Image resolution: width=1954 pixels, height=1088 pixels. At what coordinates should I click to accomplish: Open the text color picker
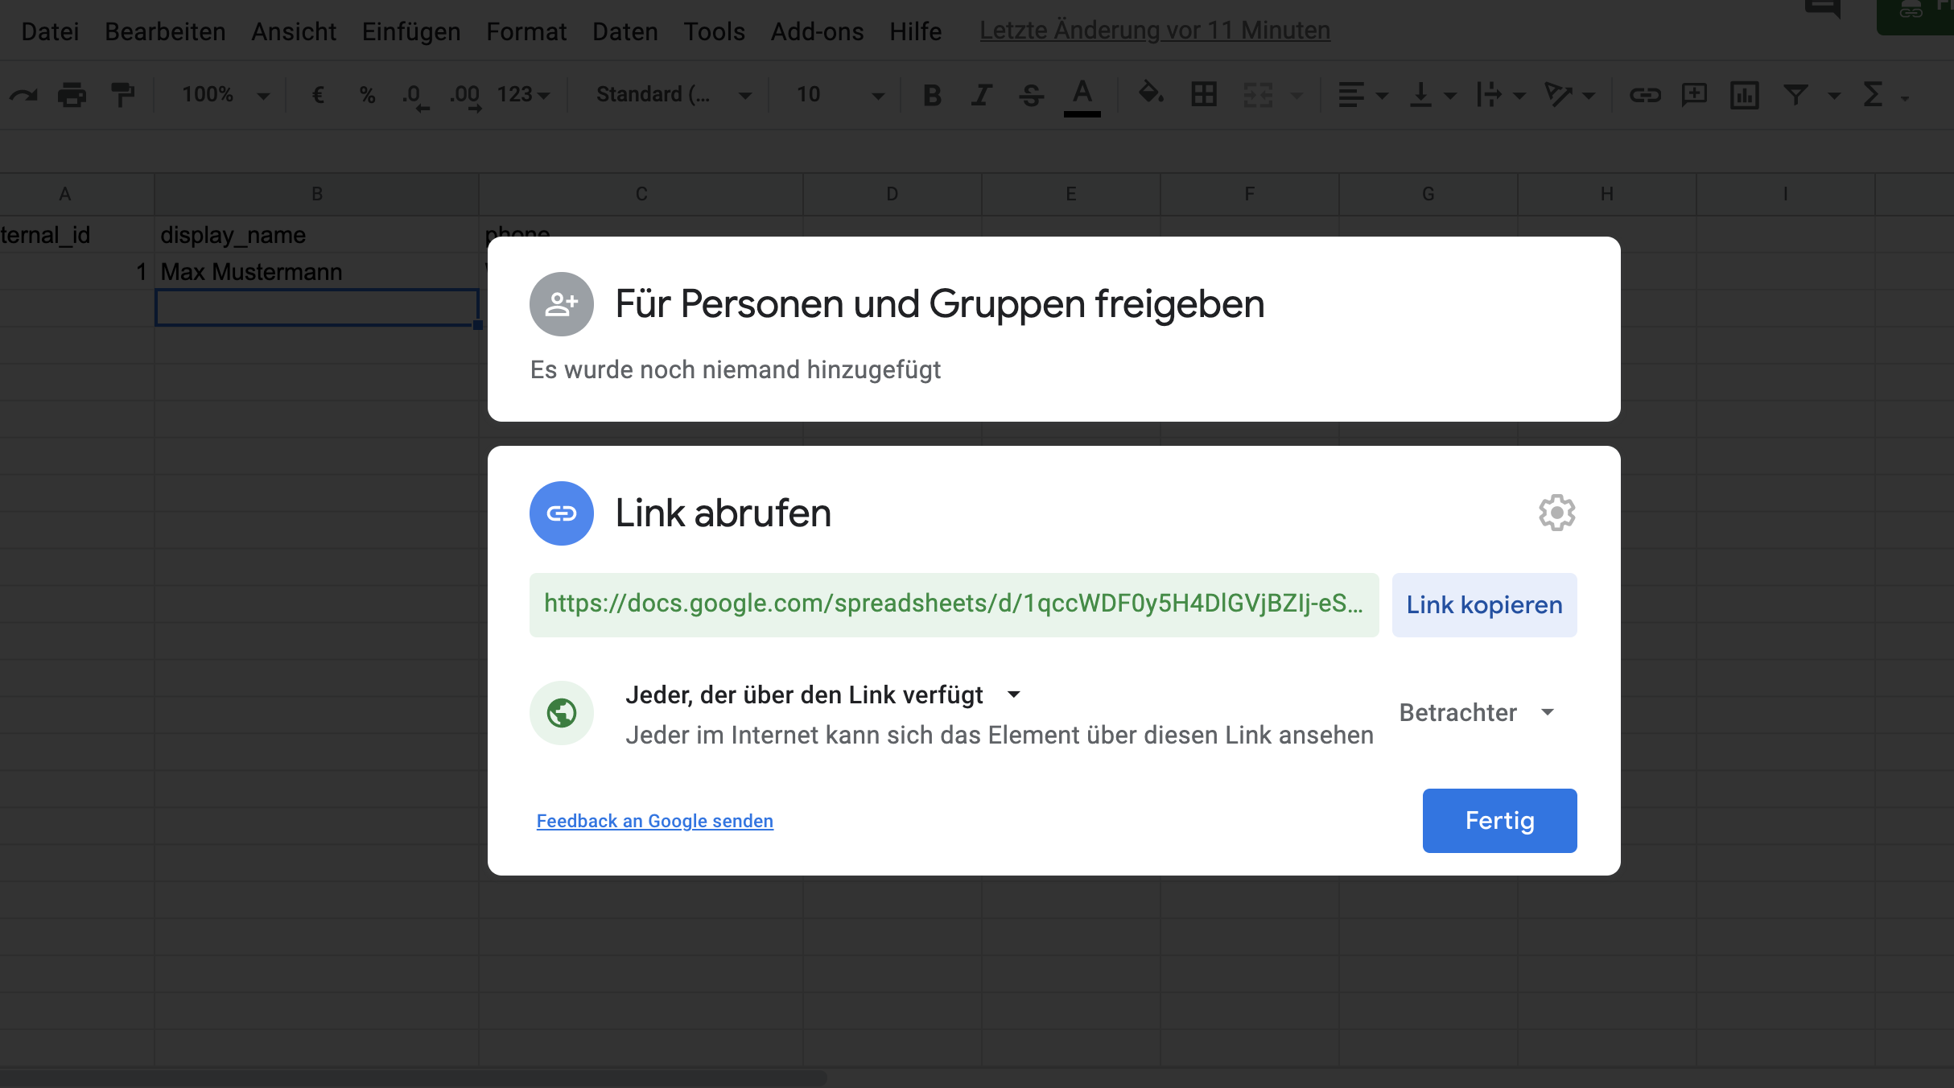tap(1082, 97)
